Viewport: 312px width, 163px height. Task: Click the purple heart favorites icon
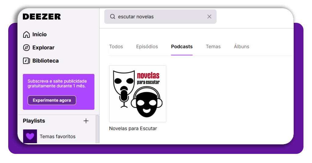pos(30,136)
